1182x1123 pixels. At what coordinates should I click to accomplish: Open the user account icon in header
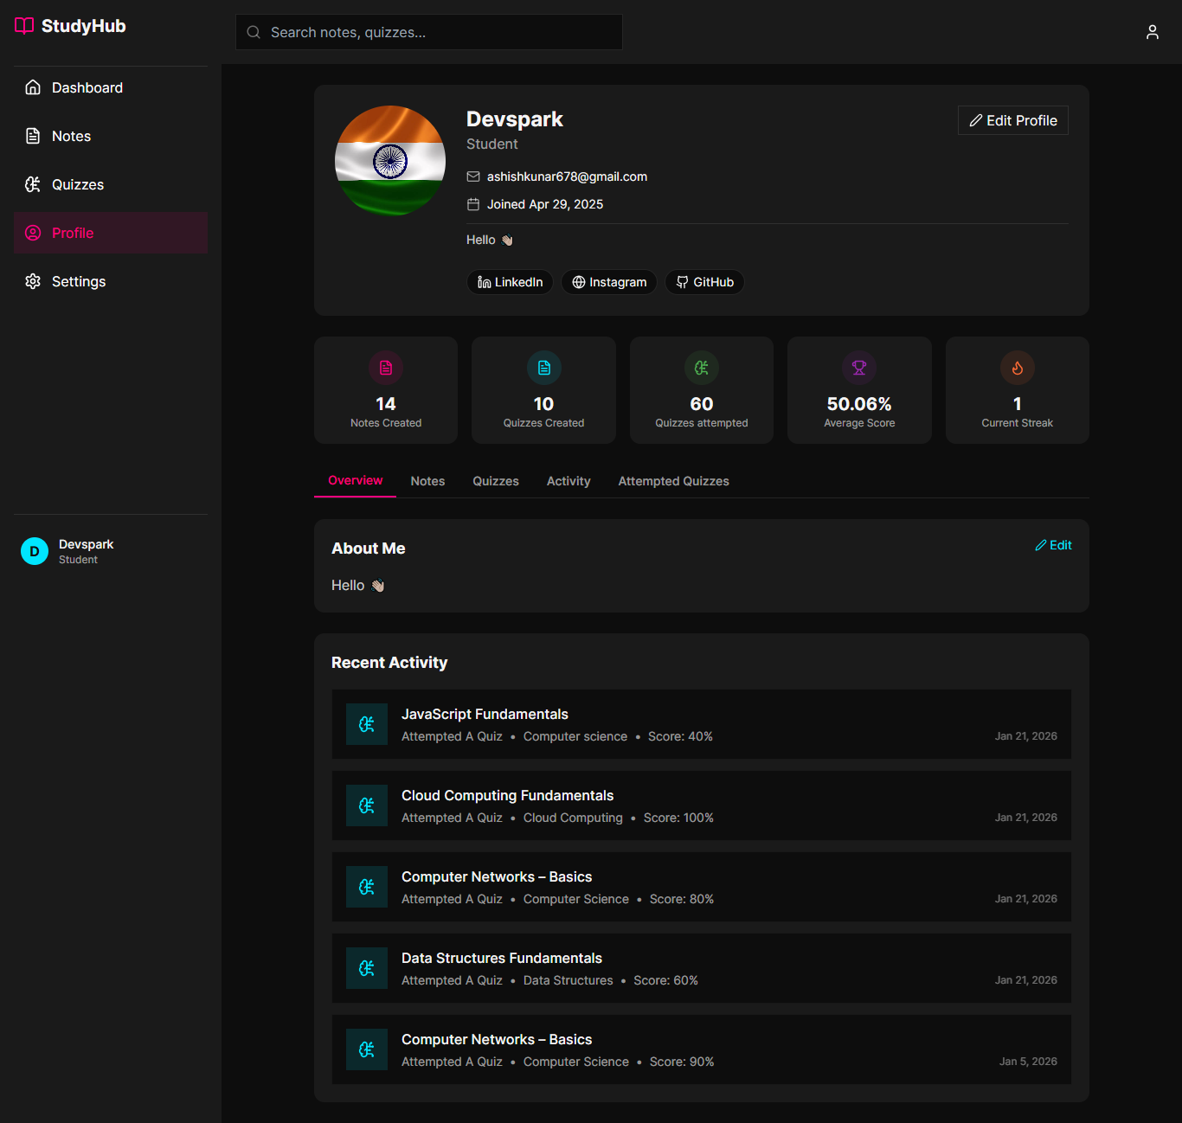click(1152, 32)
